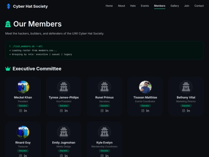Open Bethany Vital's LinkedIn profile
Screen dimensions: 209x157
click(188, 110)
